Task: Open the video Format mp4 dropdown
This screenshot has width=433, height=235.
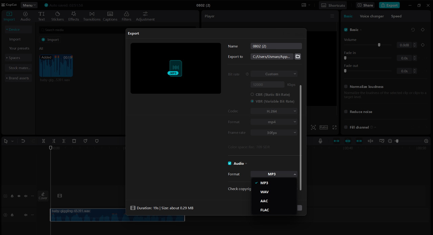Action: coord(274,122)
